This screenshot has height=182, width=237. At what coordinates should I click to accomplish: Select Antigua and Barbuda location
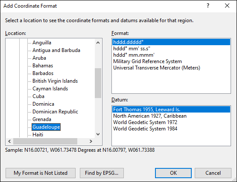pyautogui.click(x=56, y=50)
